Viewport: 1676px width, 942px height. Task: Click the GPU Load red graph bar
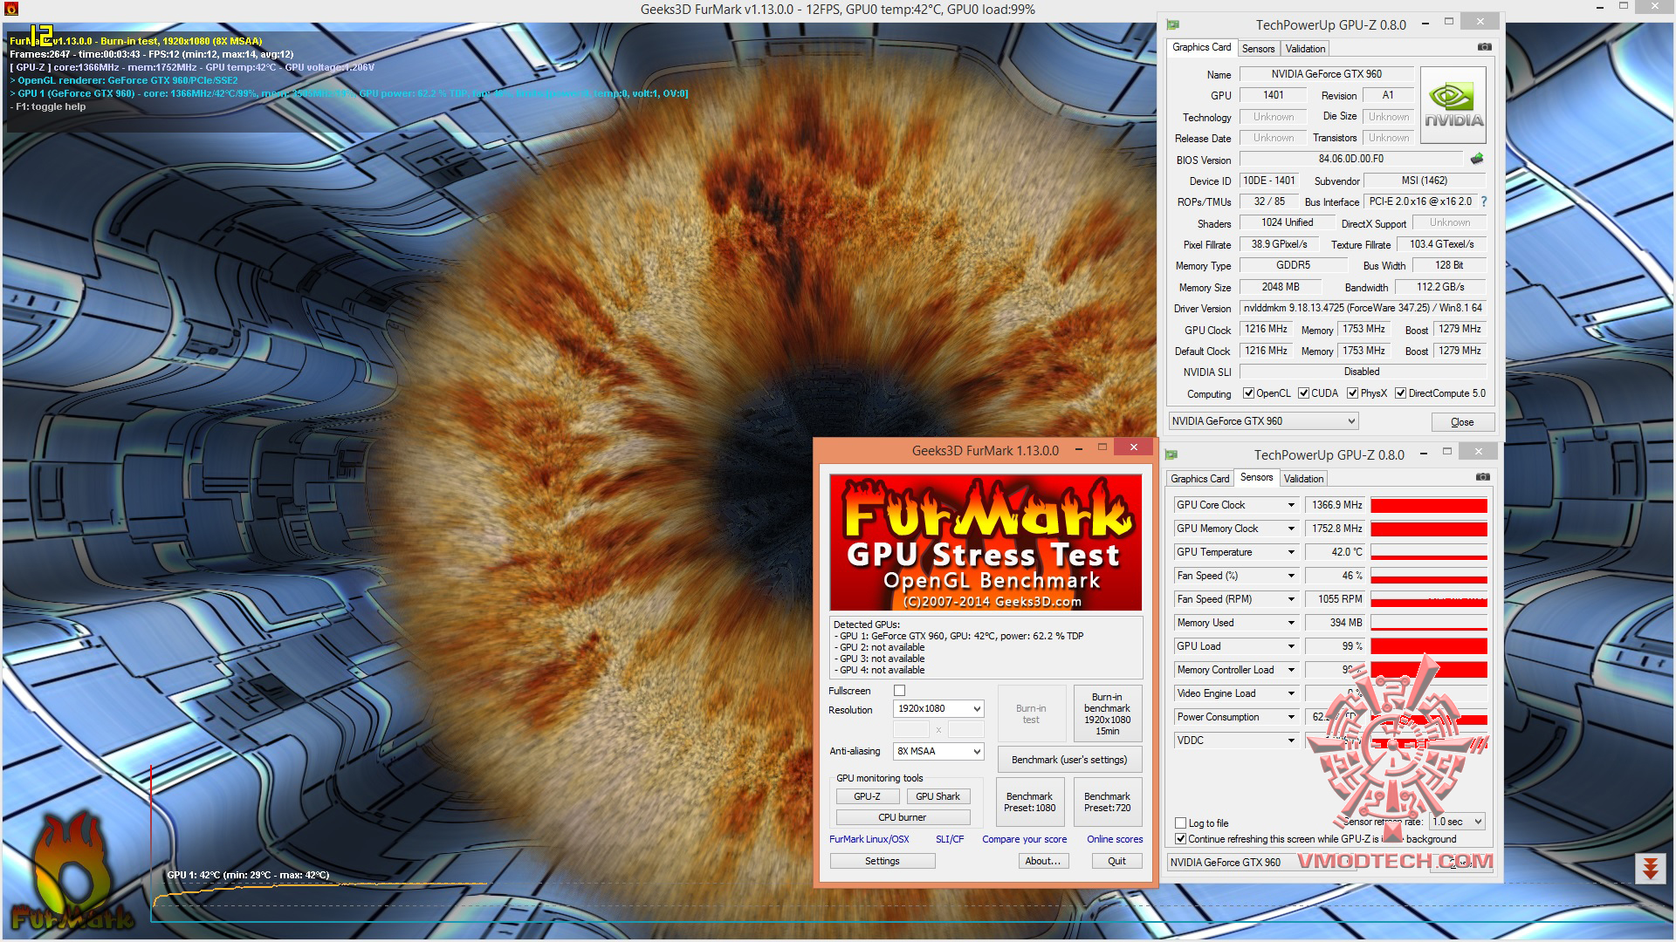coord(1429,646)
